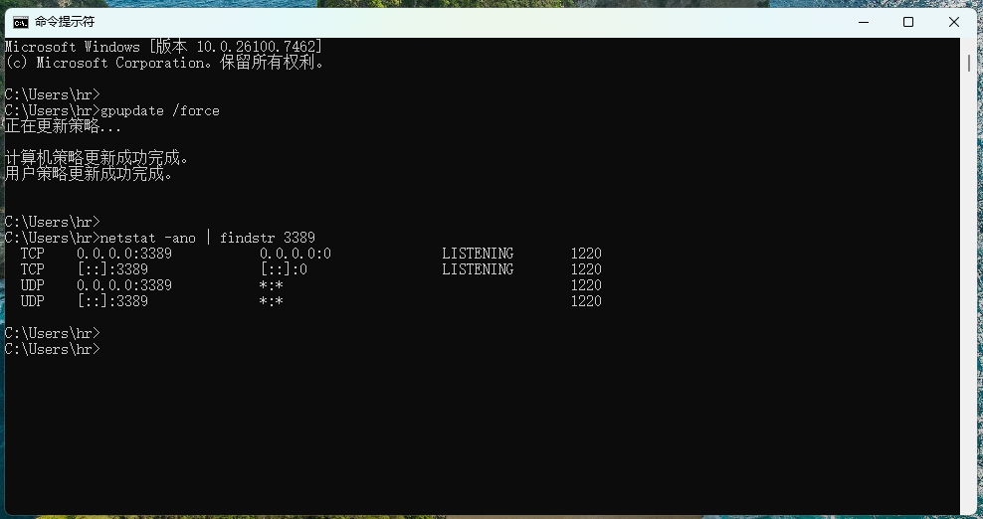The width and height of the screenshot is (983, 519).
Task: Click the TCP '[::]:3389' local address
Action: [x=112, y=269]
